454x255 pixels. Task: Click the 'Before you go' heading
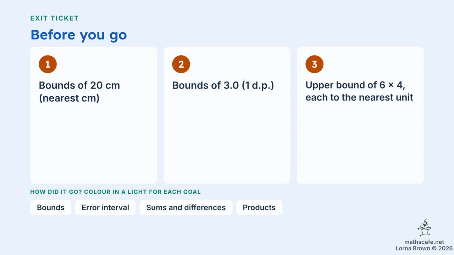79,35
